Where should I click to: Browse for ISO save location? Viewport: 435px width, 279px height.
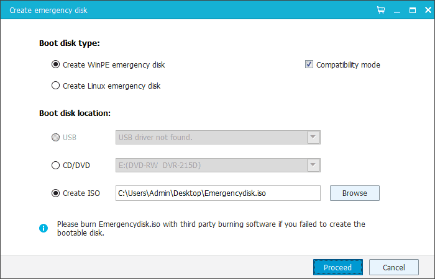click(355, 193)
